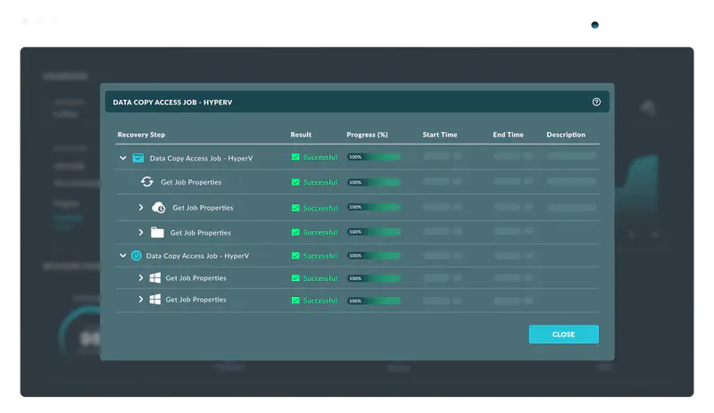This screenshot has width=714, height=413.
Task: Sort by the Progress (%) column header
Action: [367, 135]
